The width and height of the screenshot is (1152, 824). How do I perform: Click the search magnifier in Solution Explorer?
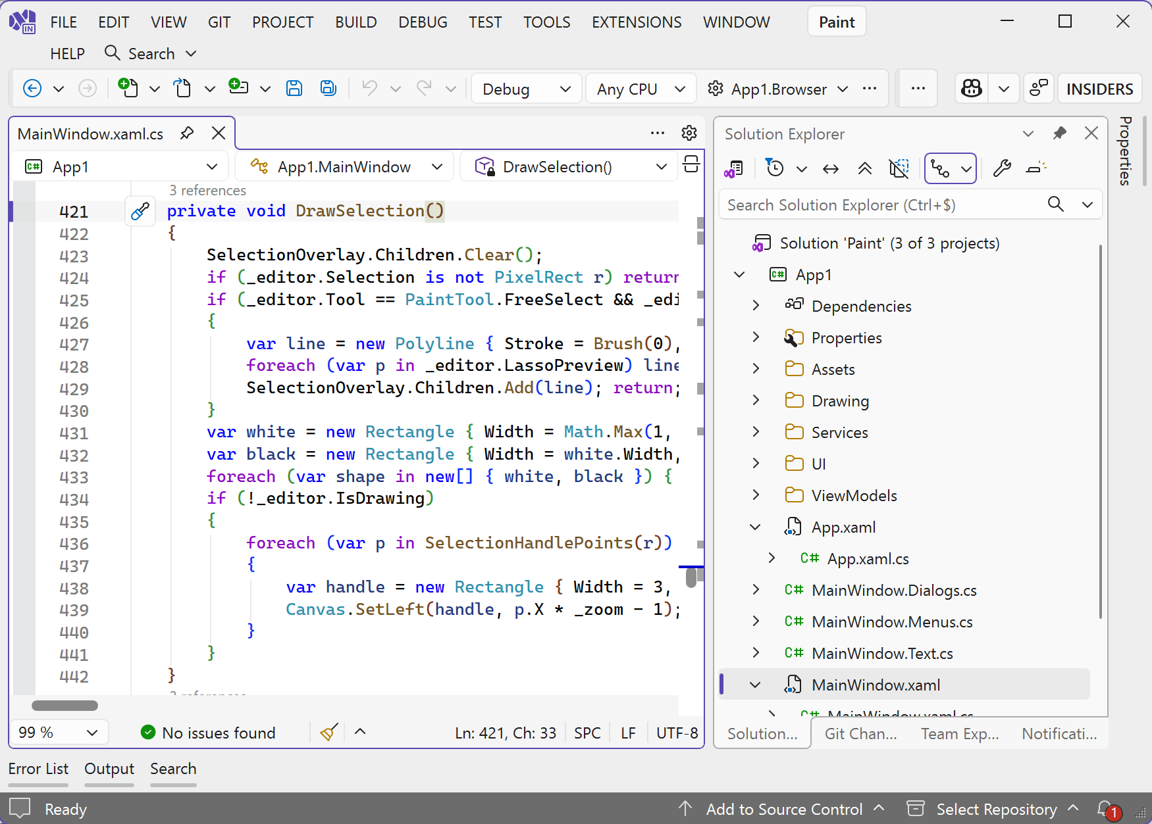(1056, 205)
